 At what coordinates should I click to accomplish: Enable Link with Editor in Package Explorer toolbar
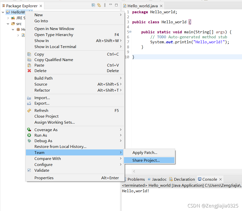pos(99,5)
